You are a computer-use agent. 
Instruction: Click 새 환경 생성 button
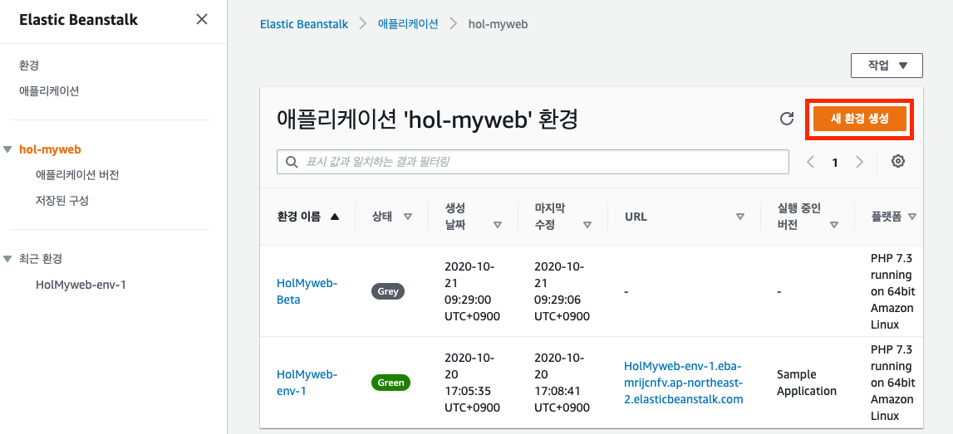click(859, 119)
